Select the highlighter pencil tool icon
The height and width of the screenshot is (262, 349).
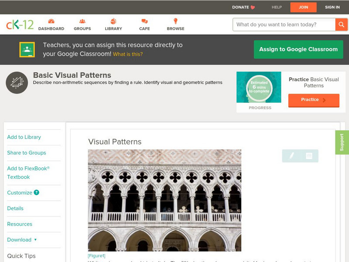tap(291, 155)
